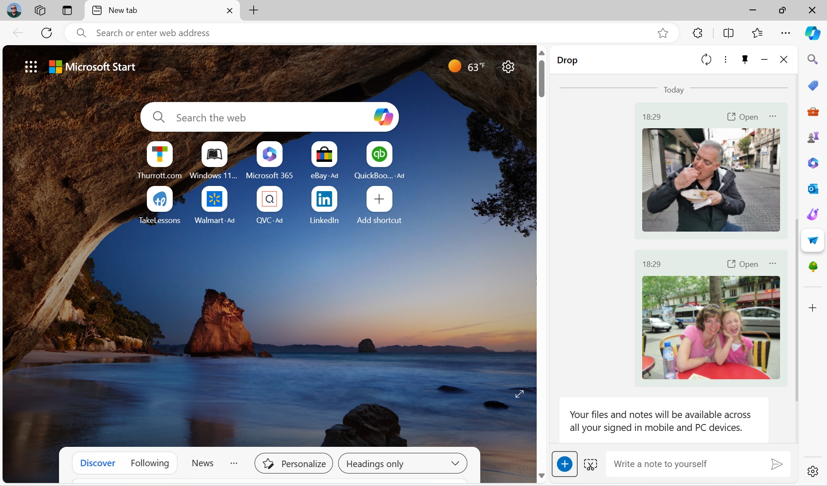The height and width of the screenshot is (486, 827).
Task: Click the Drop refresh icon
Action: [706, 60]
